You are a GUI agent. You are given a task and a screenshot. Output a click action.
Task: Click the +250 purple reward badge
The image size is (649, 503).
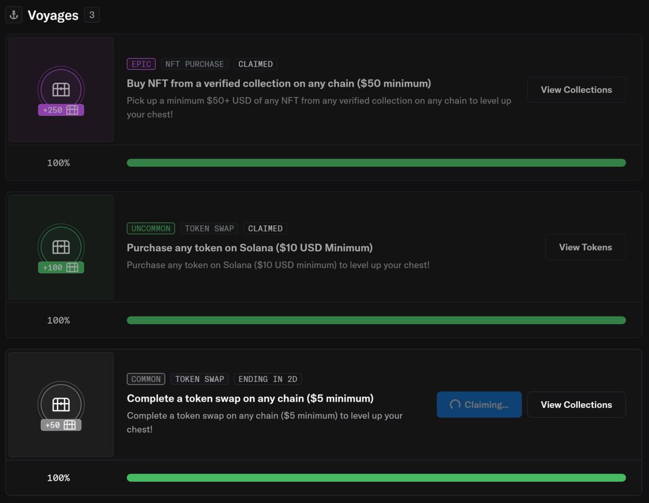coord(61,110)
